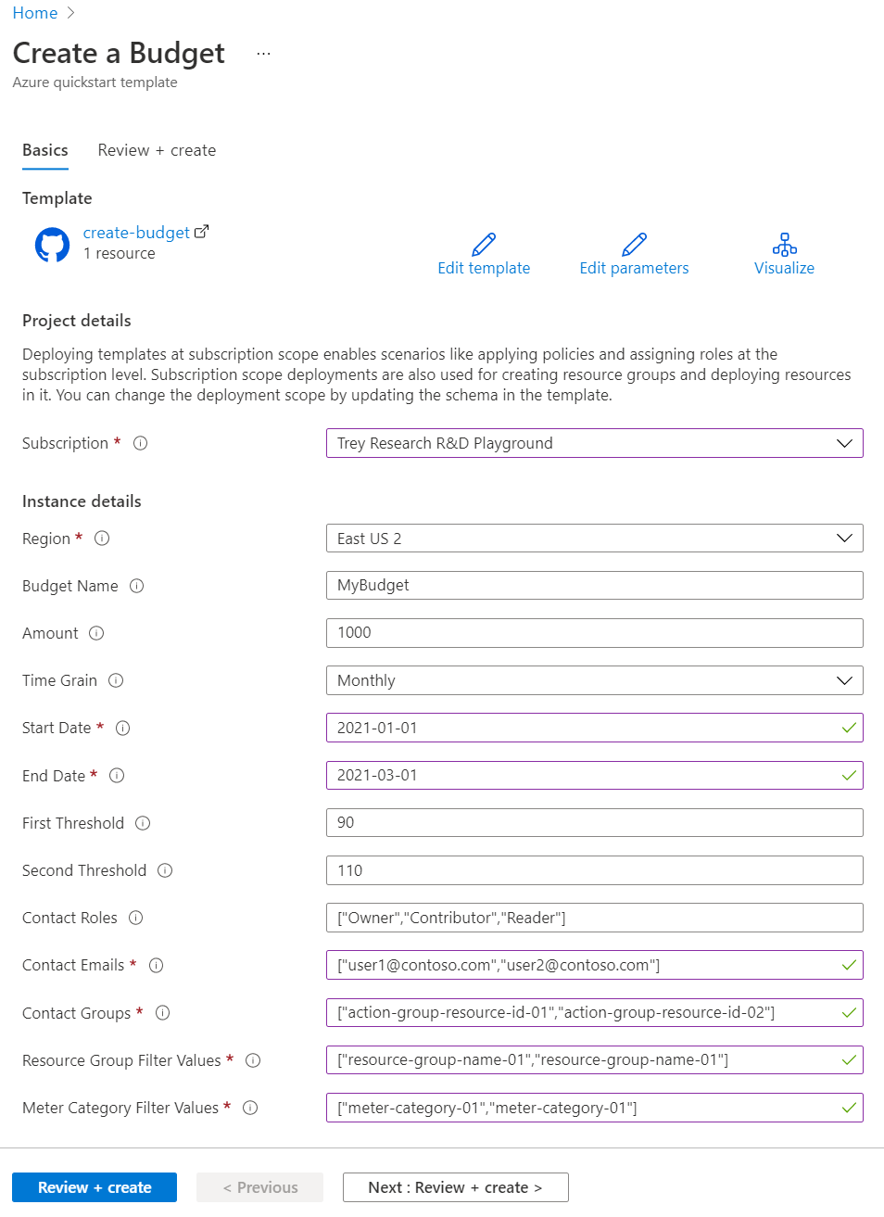Screen dimensions: 884x1217
Task: Click the Edit parameters pencil icon
Action: click(634, 245)
